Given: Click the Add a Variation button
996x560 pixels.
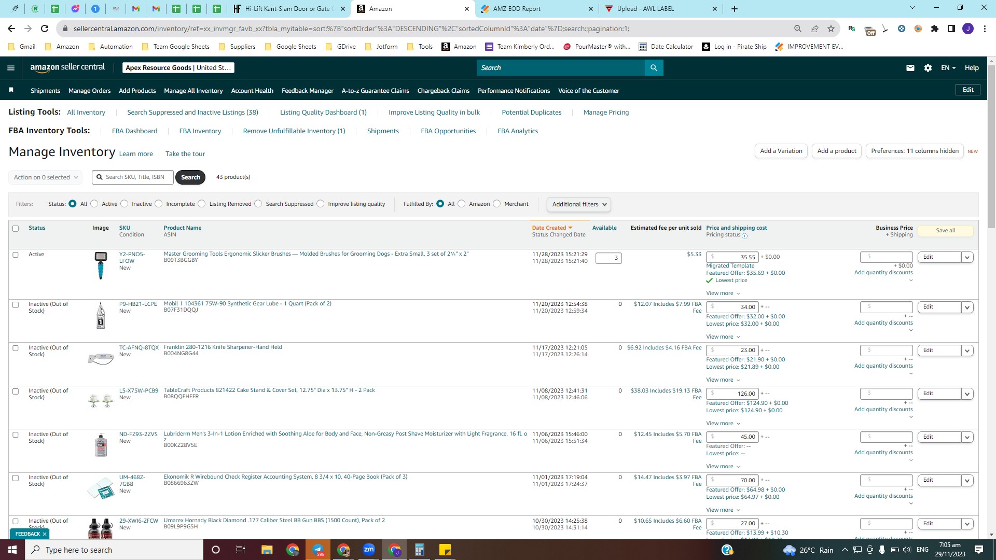Looking at the screenshot, I should 781,151.
